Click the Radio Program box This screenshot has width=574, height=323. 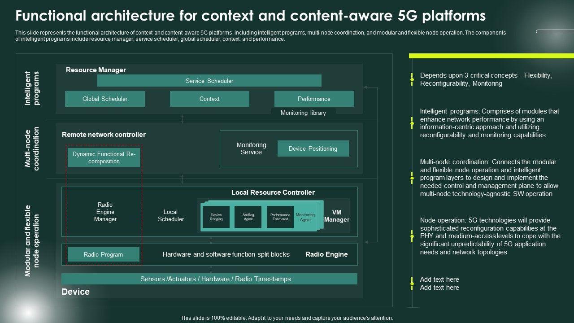click(103, 254)
